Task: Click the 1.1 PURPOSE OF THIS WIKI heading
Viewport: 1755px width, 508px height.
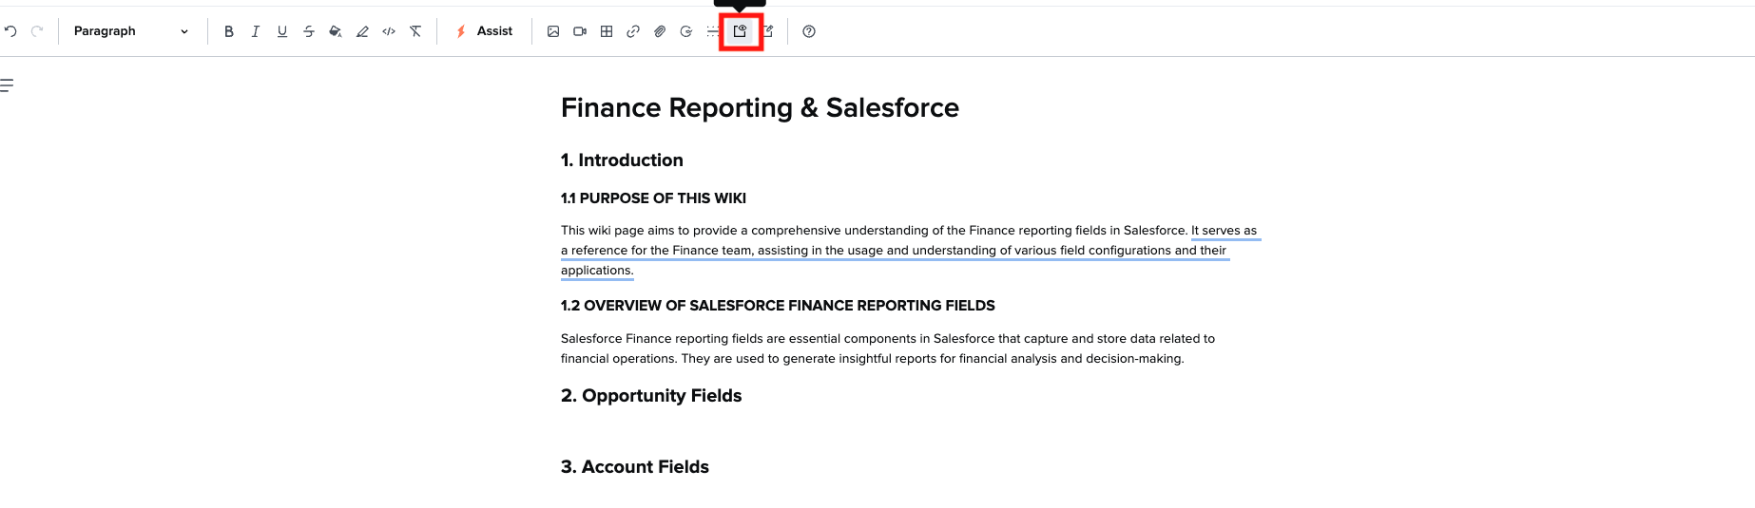Action: coord(653,198)
